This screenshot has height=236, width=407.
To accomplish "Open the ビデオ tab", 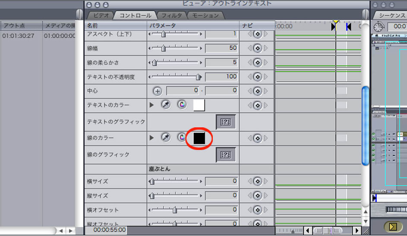I will point(101,15).
